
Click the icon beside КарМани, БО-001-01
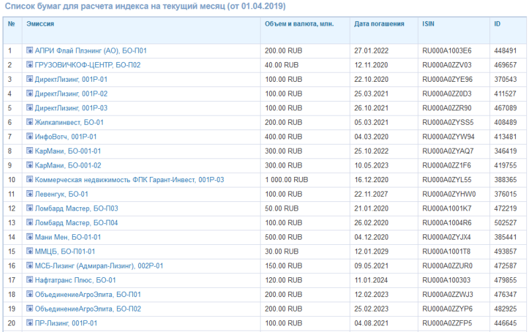coord(30,150)
